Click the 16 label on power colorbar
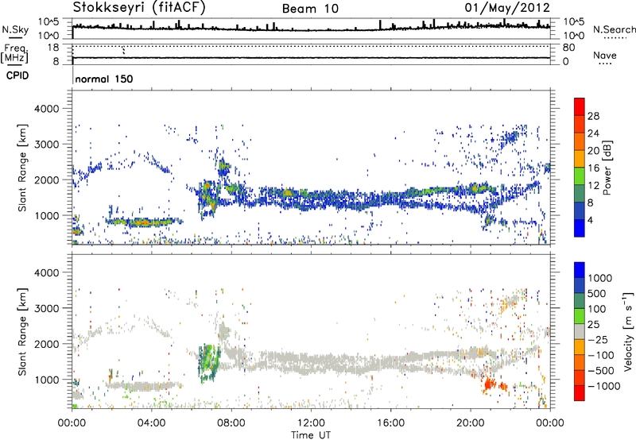636x440 pixels. click(593, 168)
